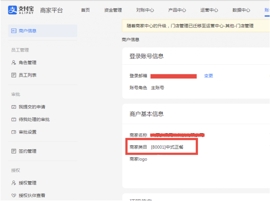Click the highlighted 商家类目 category entry
270x201 pixels.
tap(162, 147)
